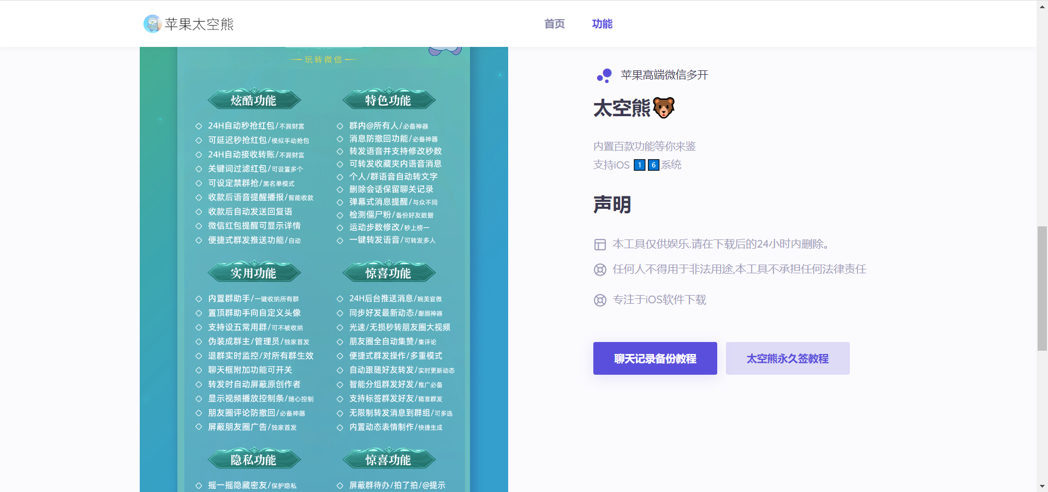Screen dimensions: 1048x492
Task: Click the 聊天记录备份教程 button
Action: click(x=655, y=358)
